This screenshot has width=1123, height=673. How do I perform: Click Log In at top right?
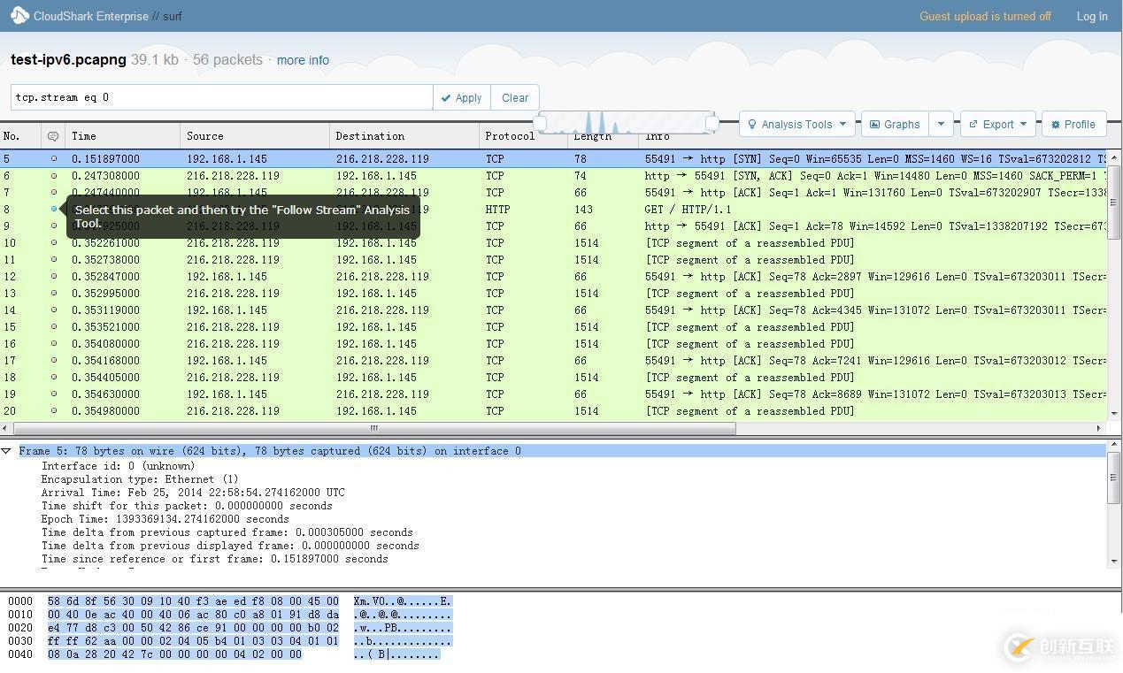coord(1091,16)
